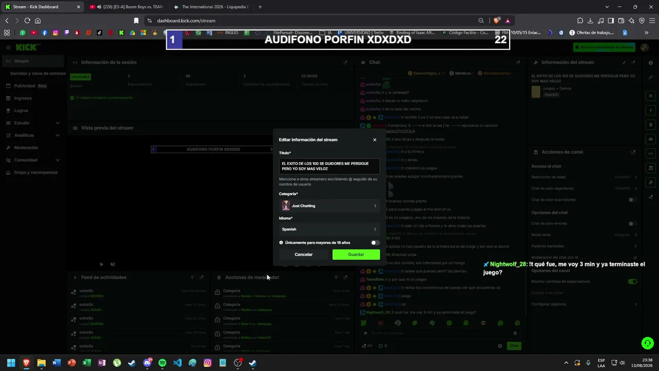Mute the stream preview audio
Viewport: 659px width, 371px height.
[113, 264]
